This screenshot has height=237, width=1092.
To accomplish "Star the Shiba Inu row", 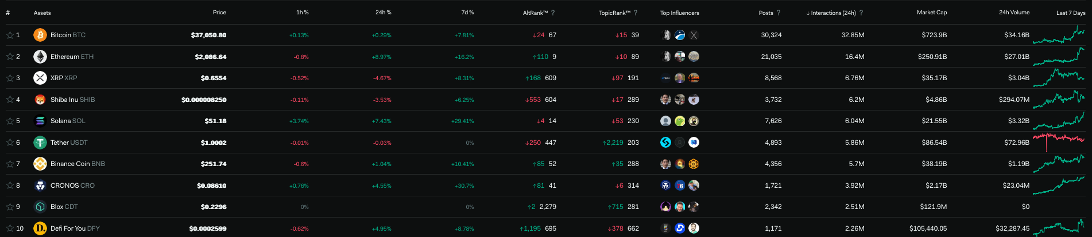I will click(x=10, y=100).
